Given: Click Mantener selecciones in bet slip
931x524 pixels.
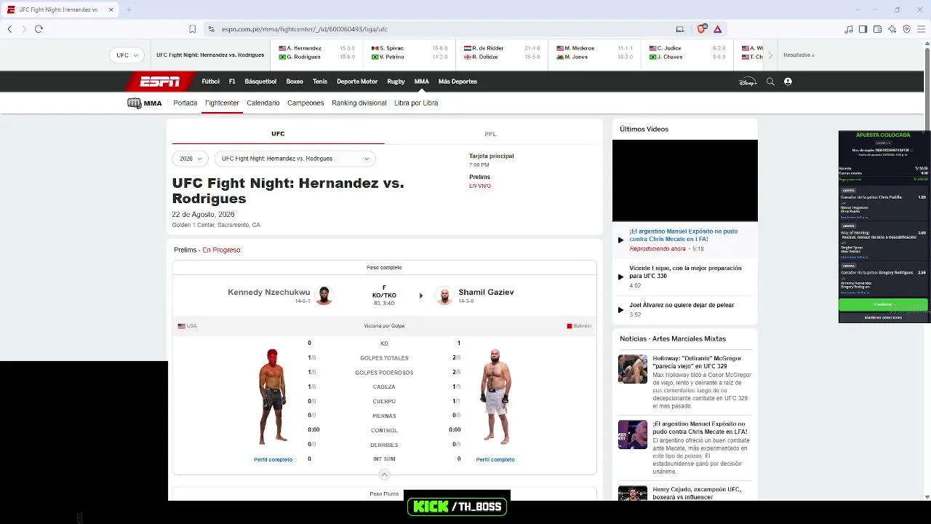Looking at the screenshot, I should [883, 317].
